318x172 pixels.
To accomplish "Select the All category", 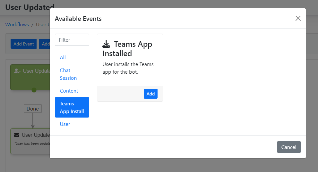I will 63,57.
